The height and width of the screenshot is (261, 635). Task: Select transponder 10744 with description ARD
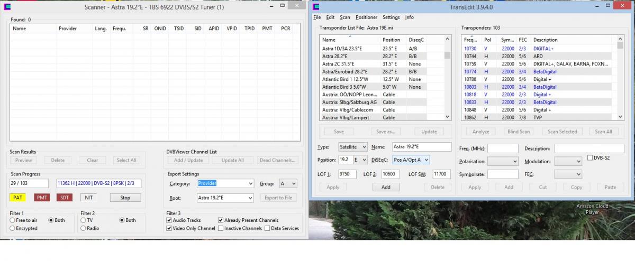[x=539, y=56]
